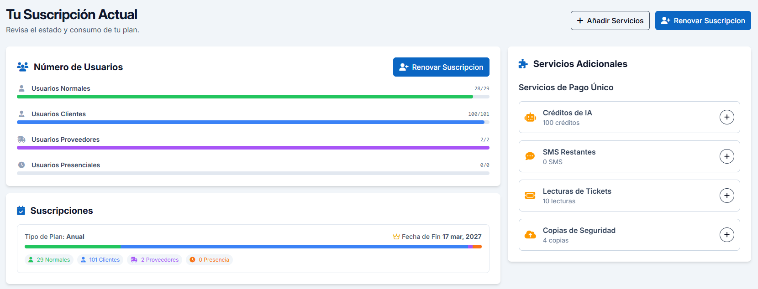Viewport: 758px width, 289px height.
Task: Add more SMS Restantes with plus icon
Action: tap(726, 156)
